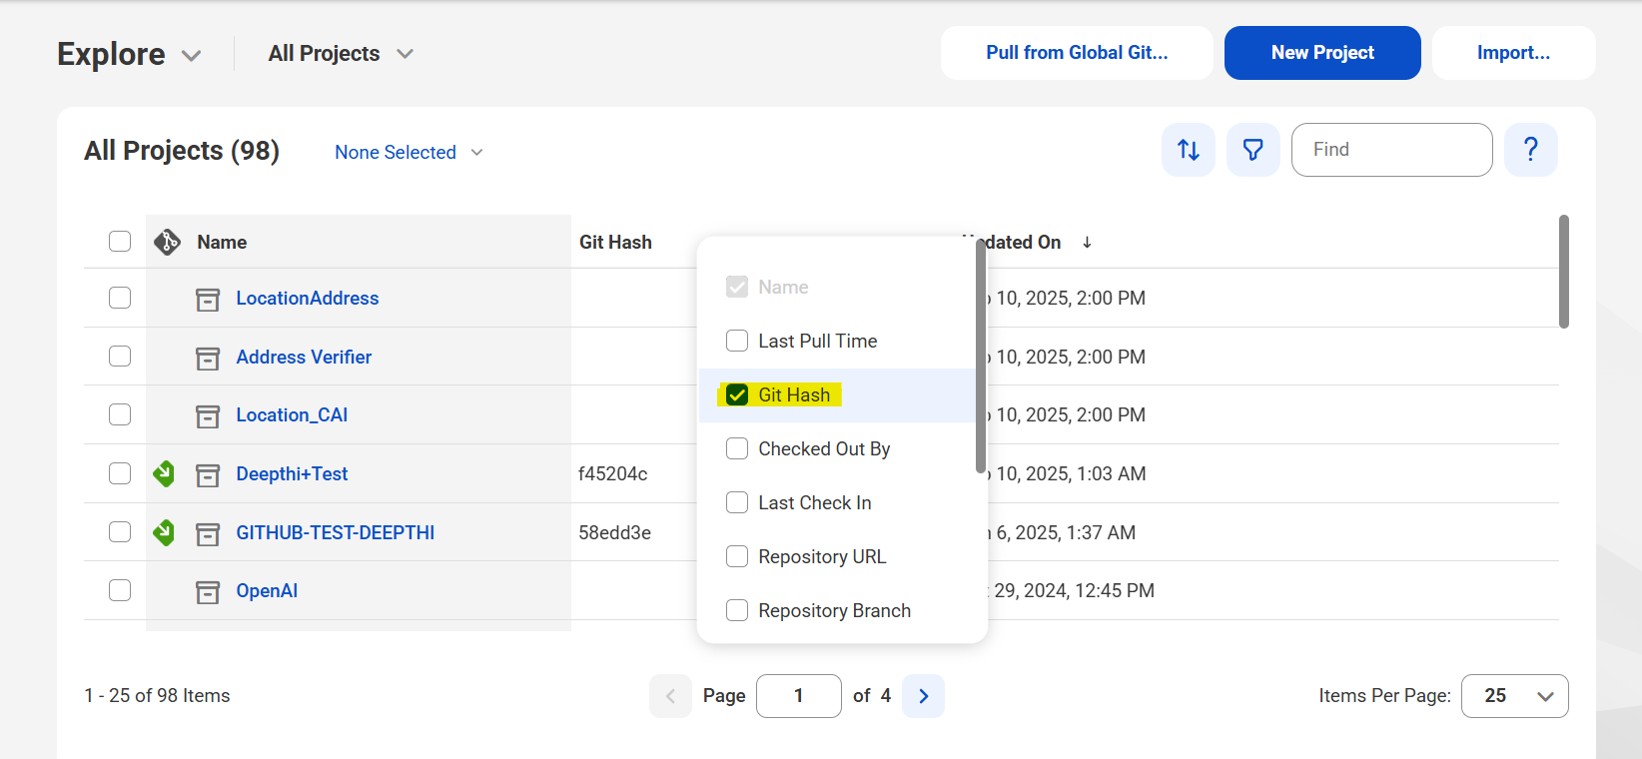
Task: Open the Address Verifier project link
Action: pyautogui.click(x=304, y=358)
